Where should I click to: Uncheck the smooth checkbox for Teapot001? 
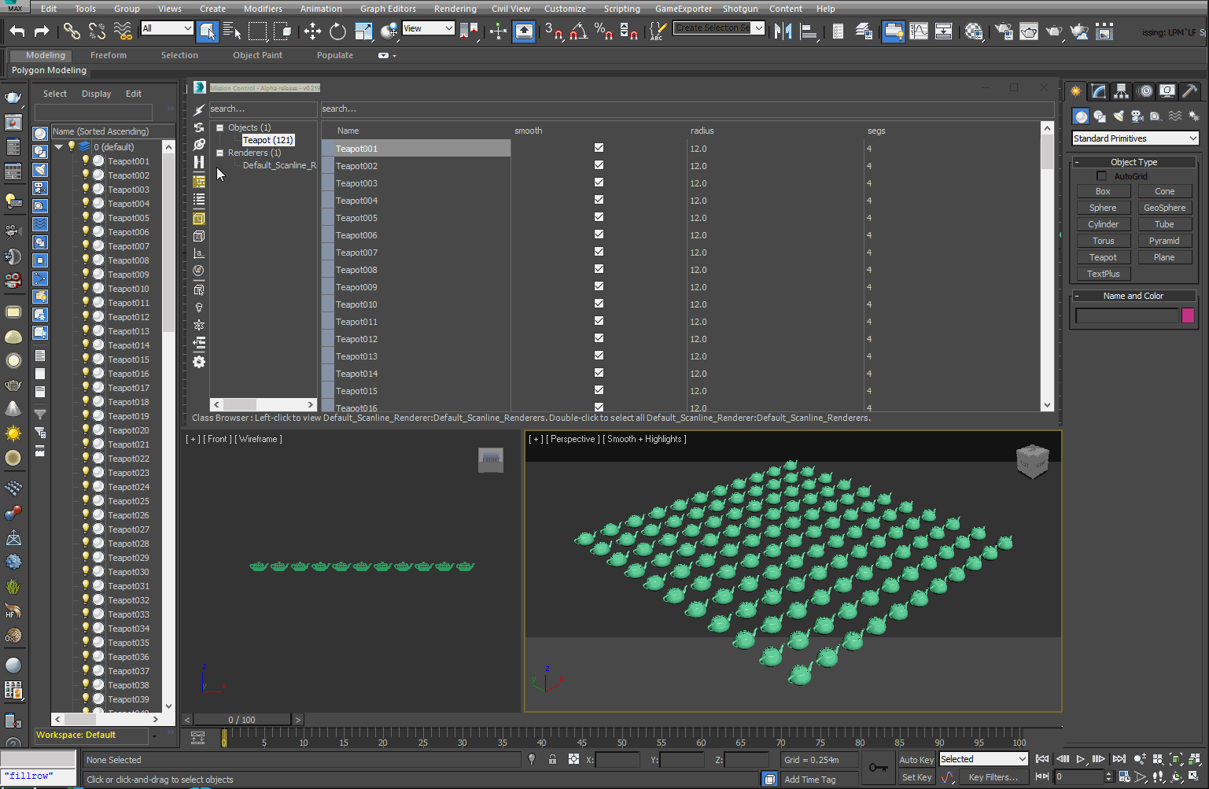[x=599, y=148]
